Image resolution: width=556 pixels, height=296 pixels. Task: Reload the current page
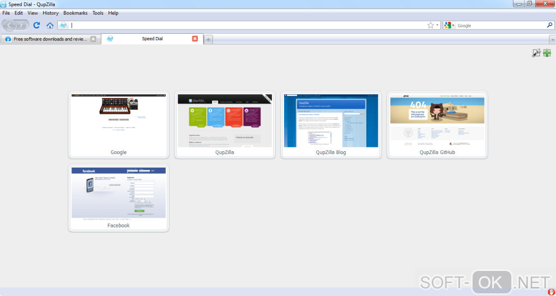[x=37, y=25]
